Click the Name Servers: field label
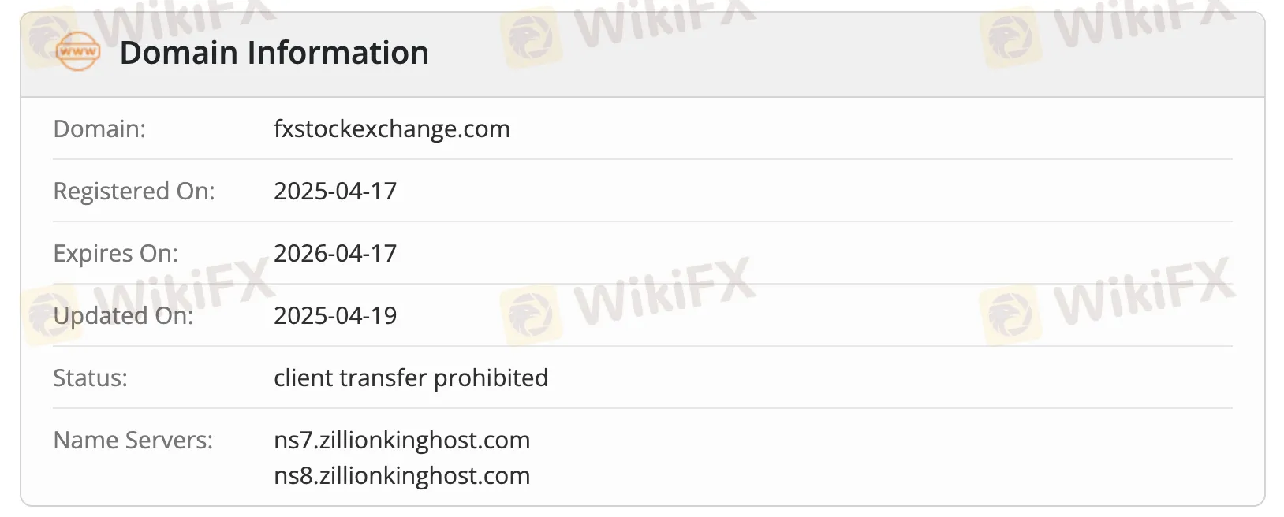This screenshot has height=517, width=1284. [133, 440]
